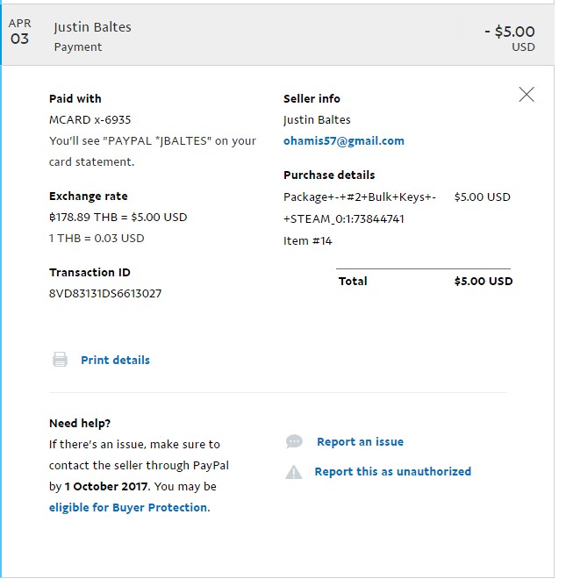Screen dimensions: 566x579
Task: Click the speech bubble report icon
Action: 294,442
